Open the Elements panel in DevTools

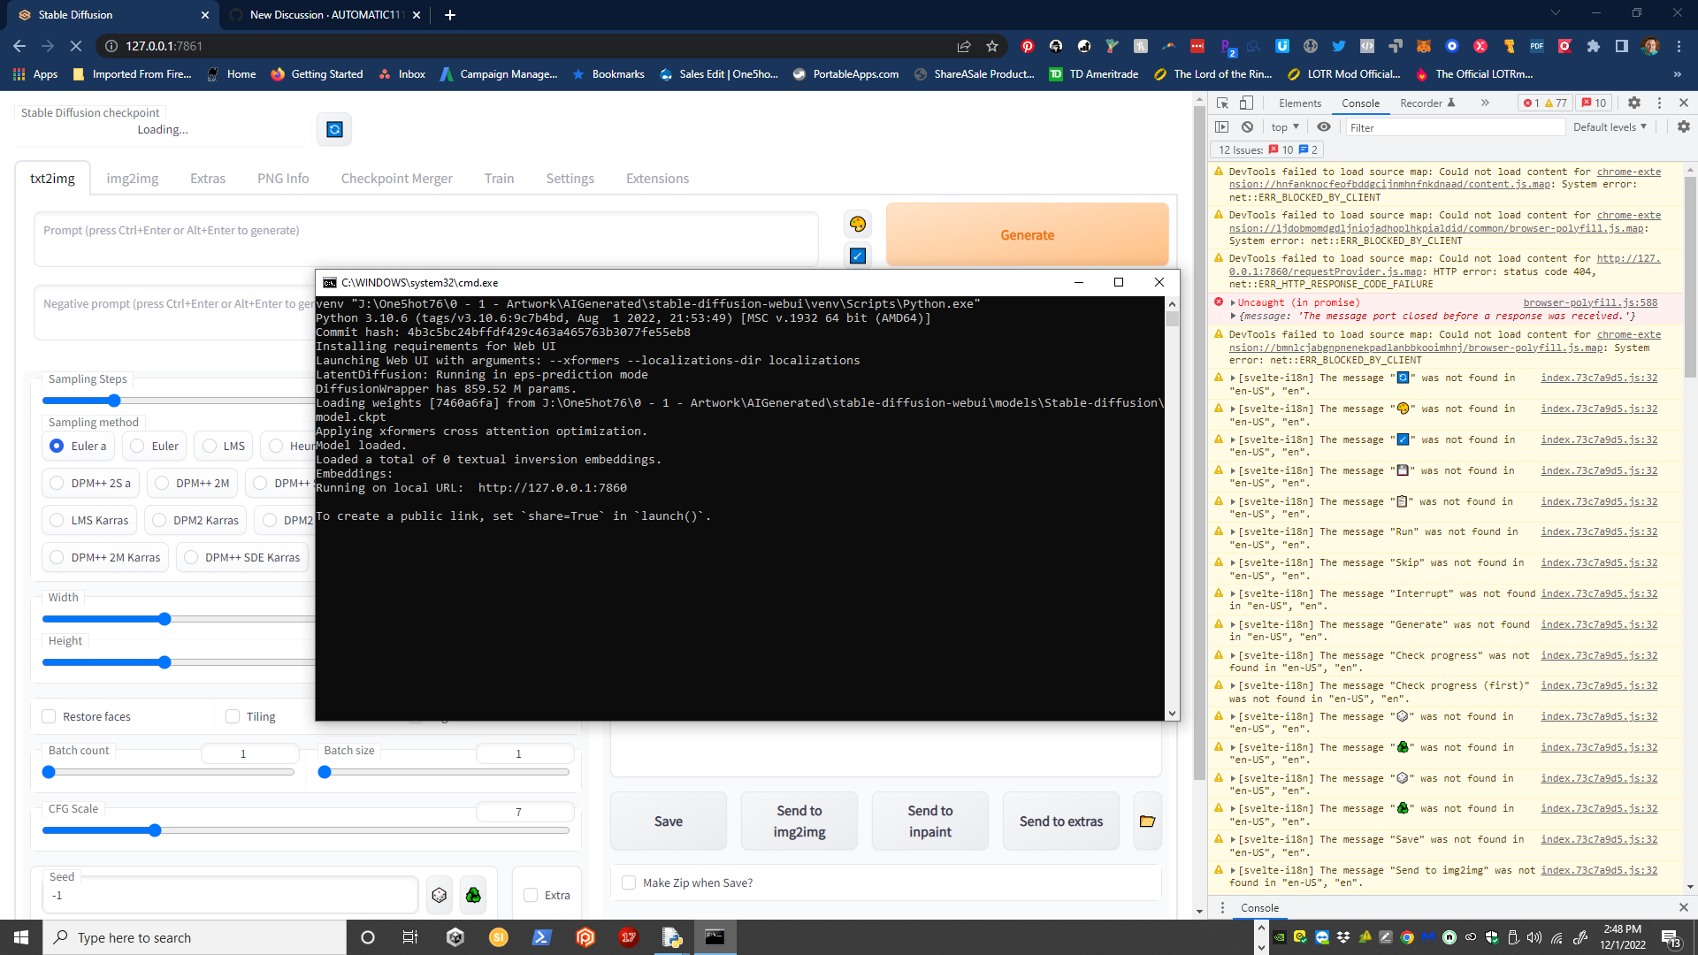tap(1299, 103)
